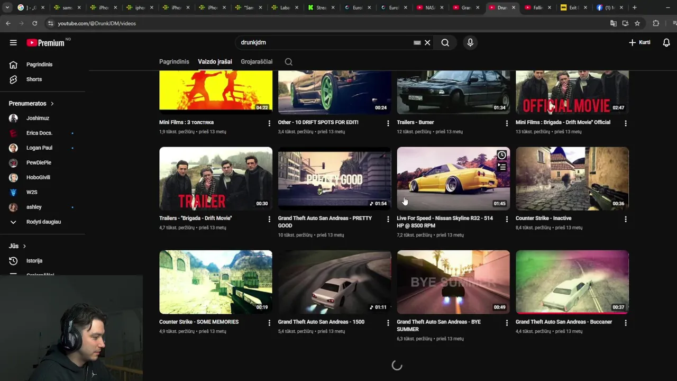Image resolution: width=677 pixels, height=381 pixels.
Task: Clear the drunkjdm search text
Action: pyautogui.click(x=427, y=43)
